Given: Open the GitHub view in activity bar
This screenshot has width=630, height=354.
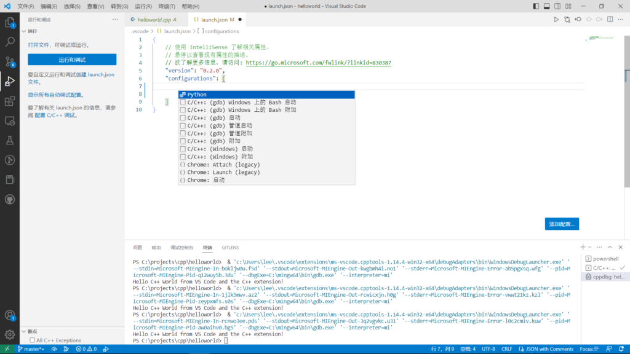Looking at the screenshot, I should [10, 199].
